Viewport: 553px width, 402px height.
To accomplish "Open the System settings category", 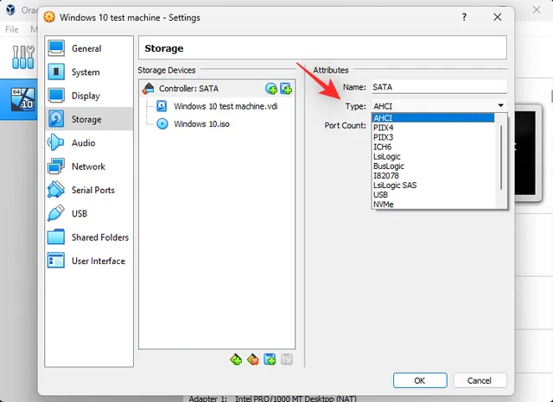I will click(x=86, y=72).
